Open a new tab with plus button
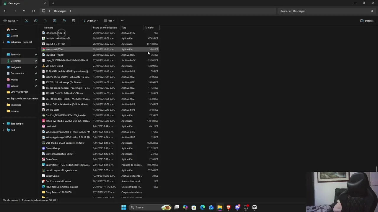The width and height of the screenshot is (378, 212). point(53,3)
